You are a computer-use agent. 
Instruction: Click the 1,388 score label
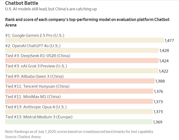click(x=160, y=81)
